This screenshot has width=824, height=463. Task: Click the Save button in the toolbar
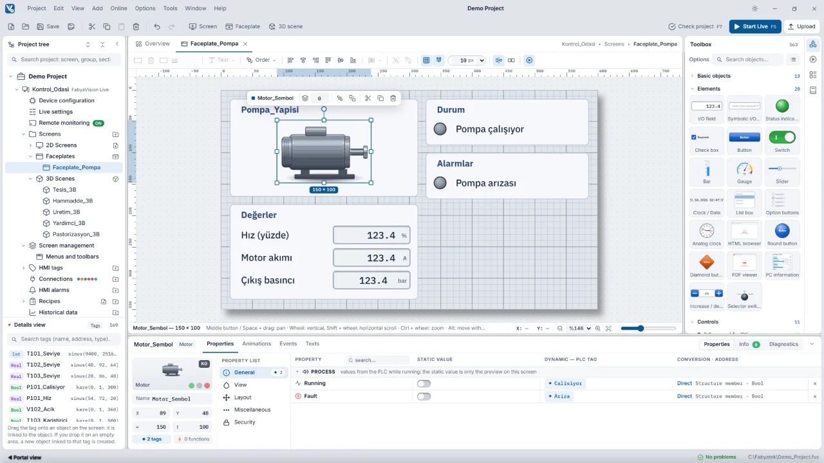tap(48, 26)
